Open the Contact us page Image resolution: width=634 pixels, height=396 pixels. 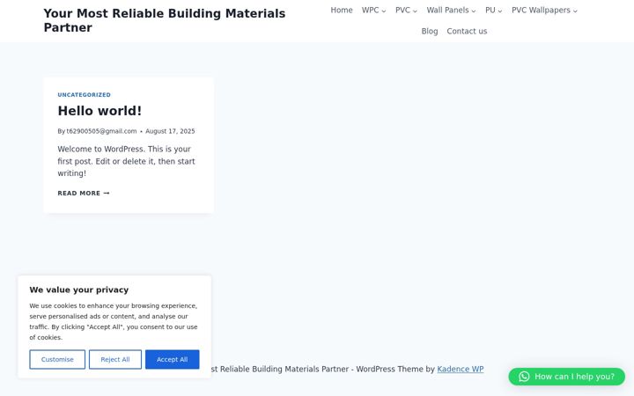(x=467, y=31)
